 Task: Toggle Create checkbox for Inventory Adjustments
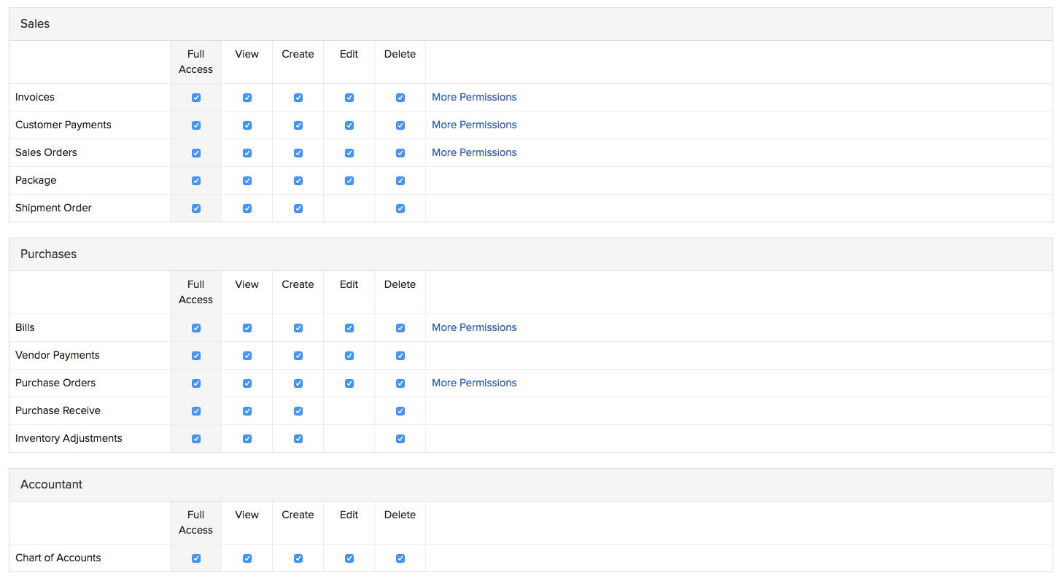point(298,439)
